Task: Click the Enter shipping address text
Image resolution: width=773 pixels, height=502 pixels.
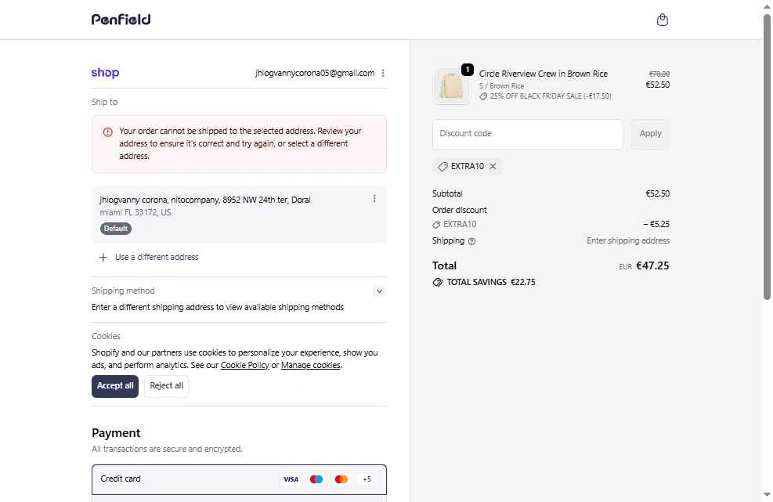Action: pyautogui.click(x=627, y=240)
